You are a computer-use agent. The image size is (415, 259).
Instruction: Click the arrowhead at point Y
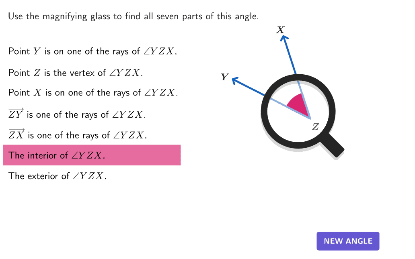click(x=235, y=80)
